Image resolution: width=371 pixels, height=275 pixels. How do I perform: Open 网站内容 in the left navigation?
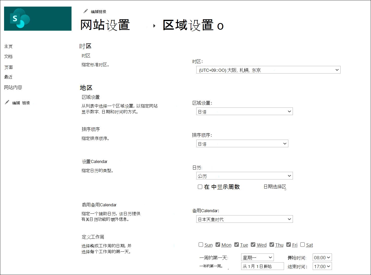point(13,87)
